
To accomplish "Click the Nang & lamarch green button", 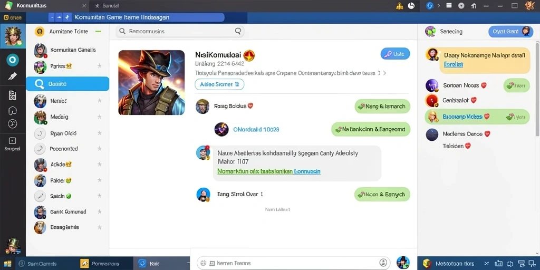I will pos(382,107).
